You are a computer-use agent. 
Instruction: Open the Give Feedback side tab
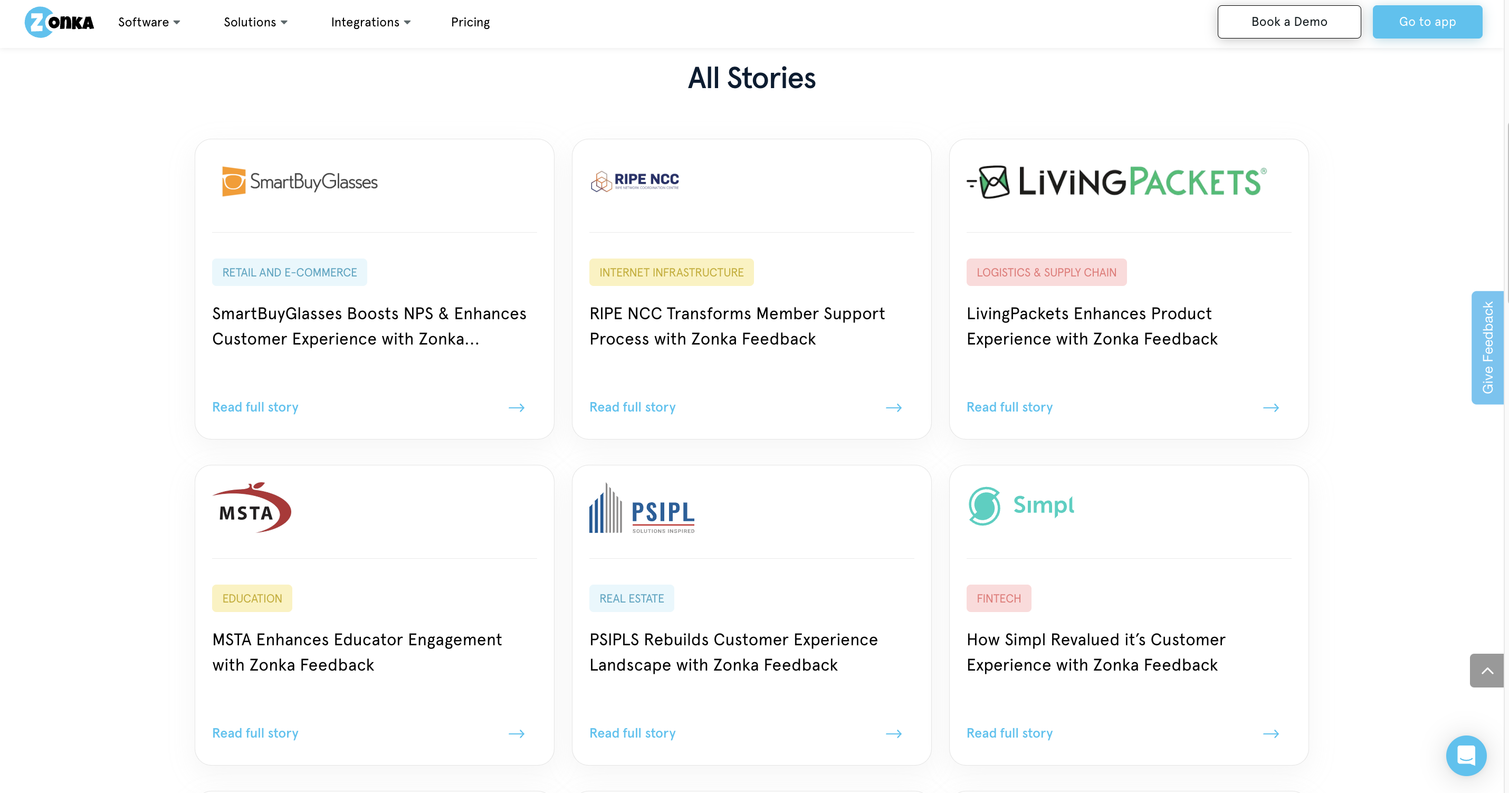coord(1487,347)
